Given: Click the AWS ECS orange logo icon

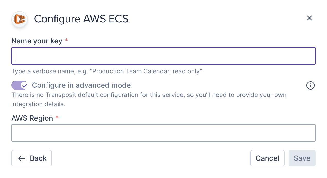Looking at the screenshot, I should click(x=20, y=19).
